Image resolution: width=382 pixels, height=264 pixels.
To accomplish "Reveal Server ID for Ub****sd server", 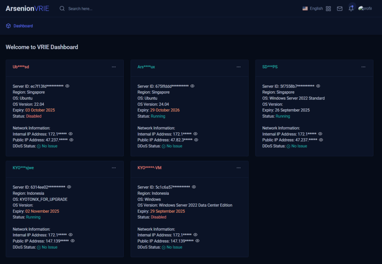I will 68,86.
